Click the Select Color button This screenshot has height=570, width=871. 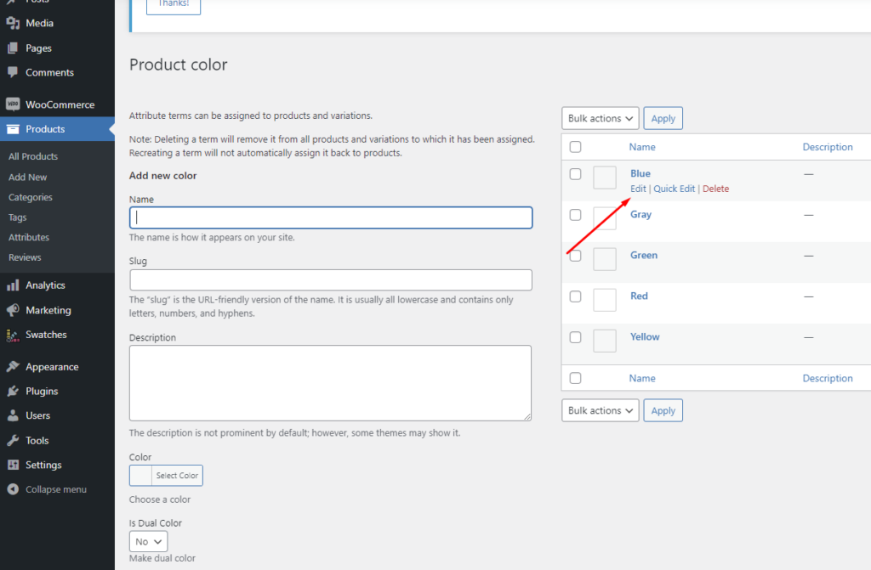pyautogui.click(x=177, y=476)
